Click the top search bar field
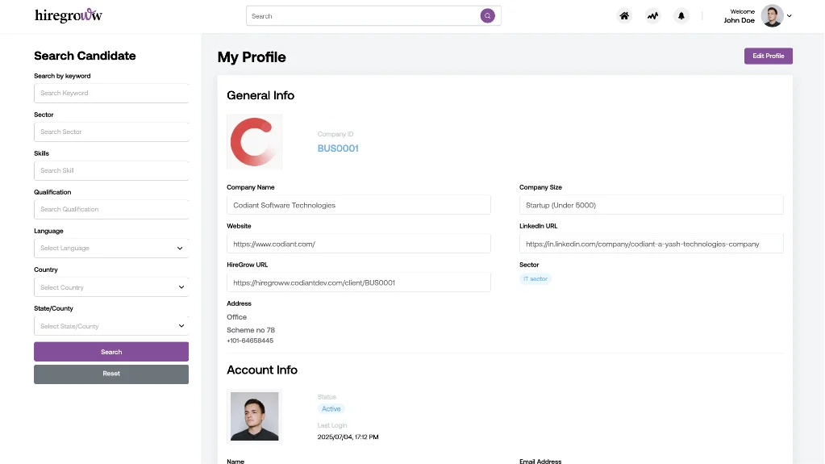Viewport: 825px width, 464px height. point(363,16)
